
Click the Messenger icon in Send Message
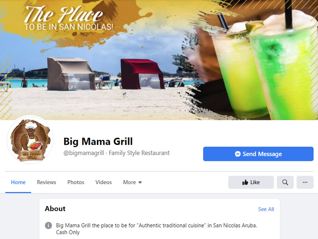tap(238, 154)
